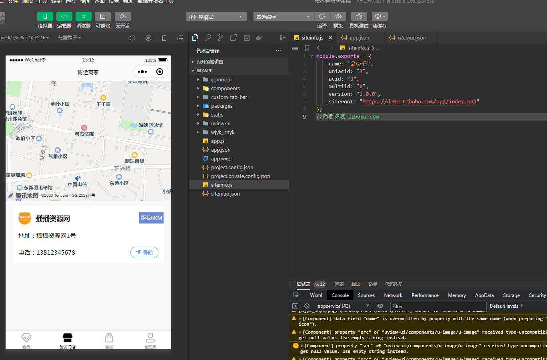Expand the common folder

coord(239,79)
